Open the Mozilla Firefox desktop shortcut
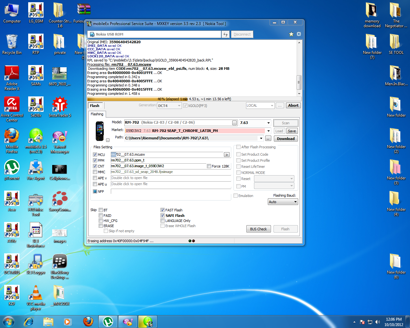 pos(12,141)
